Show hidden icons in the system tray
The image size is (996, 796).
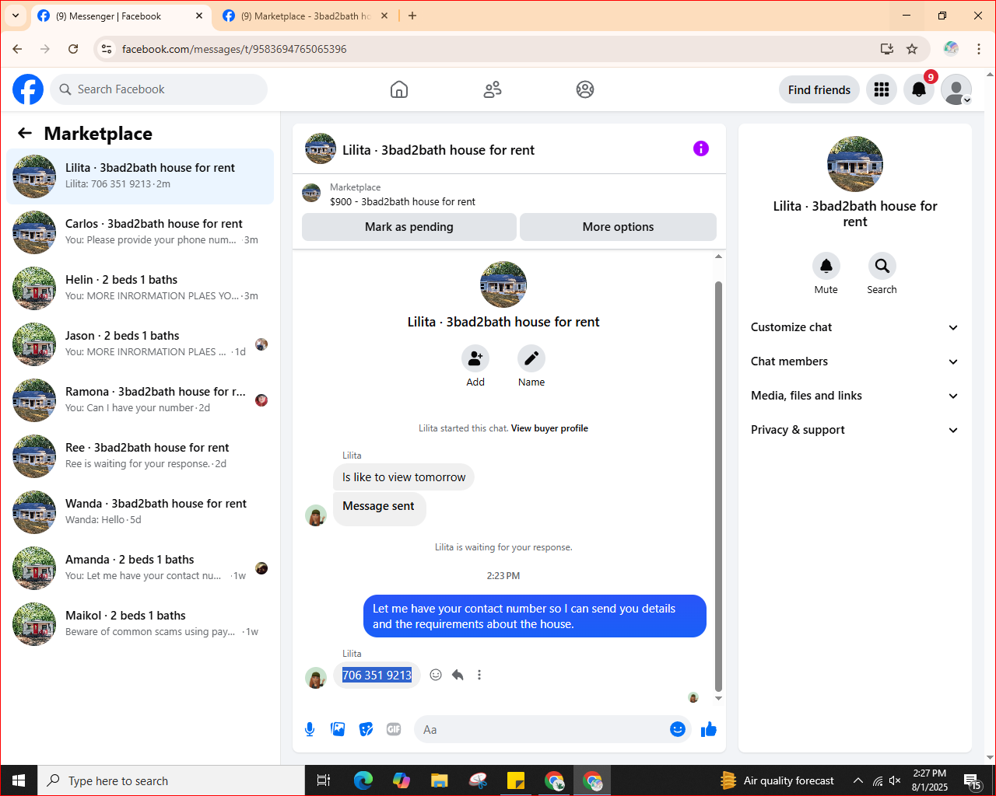(x=857, y=780)
